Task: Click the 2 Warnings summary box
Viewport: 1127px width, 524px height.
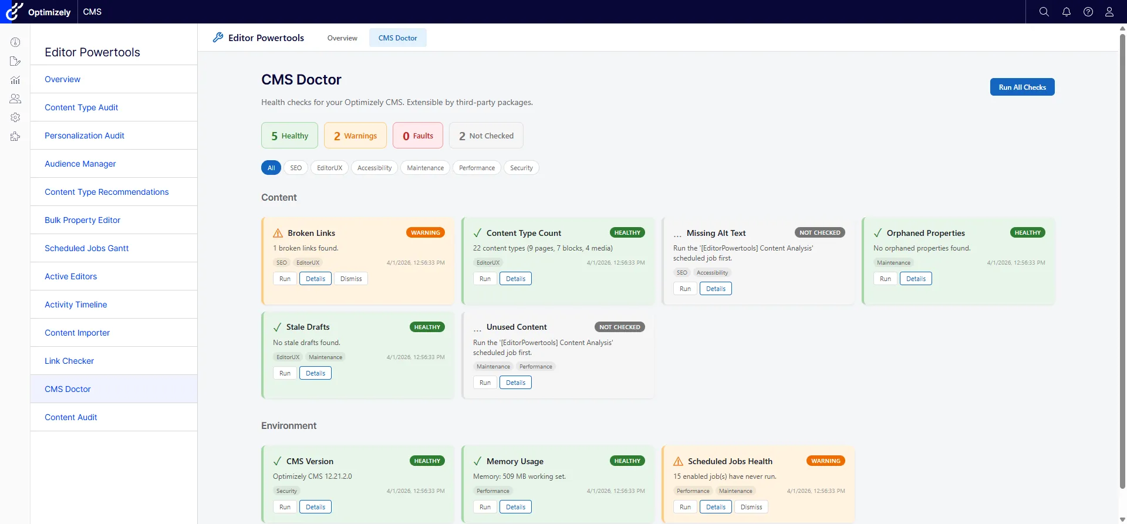Action: [355, 136]
